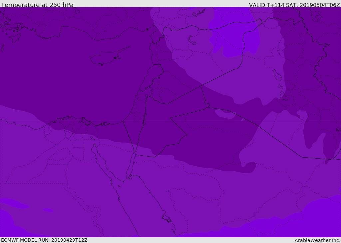The width and height of the screenshot is (341, 243).
Task: Click the Dead Sea outline
Action: 145,118
